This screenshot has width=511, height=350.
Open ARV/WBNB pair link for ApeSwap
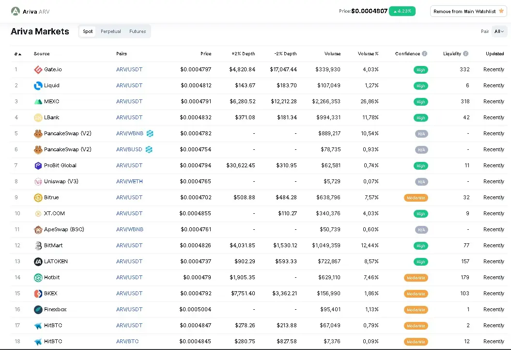[x=130, y=229]
